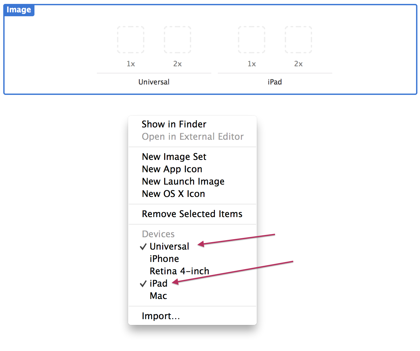This screenshot has height=351, width=420.
Task: Click the Universal 1x image slot
Action: (x=131, y=40)
